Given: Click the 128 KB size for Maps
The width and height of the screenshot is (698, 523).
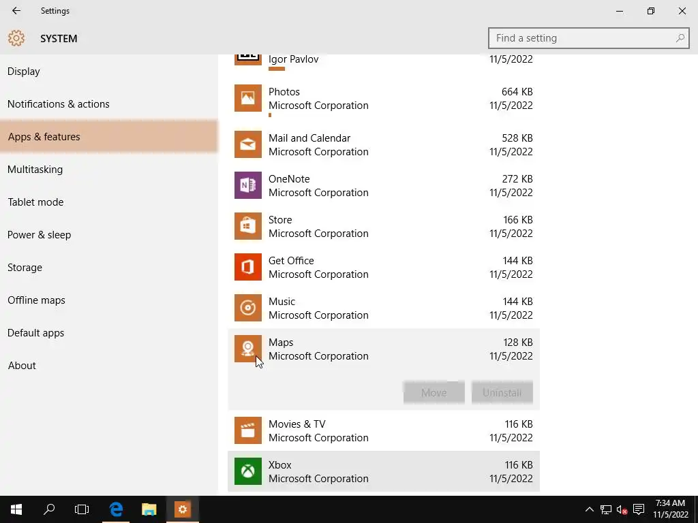Looking at the screenshot, I should coord(518,343).
